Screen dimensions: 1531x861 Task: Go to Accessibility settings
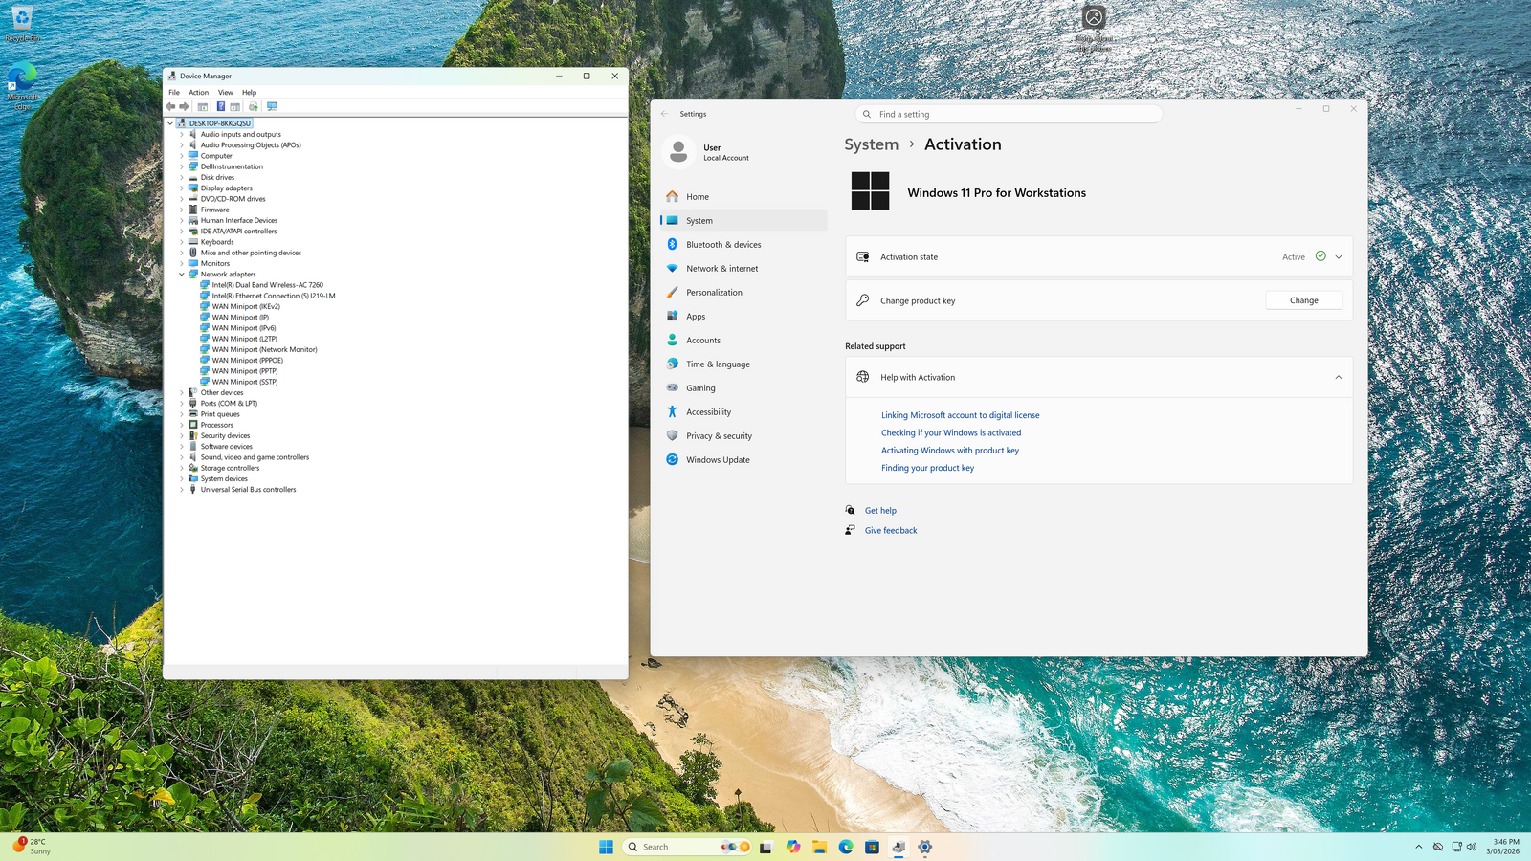(x=708, y=412)
